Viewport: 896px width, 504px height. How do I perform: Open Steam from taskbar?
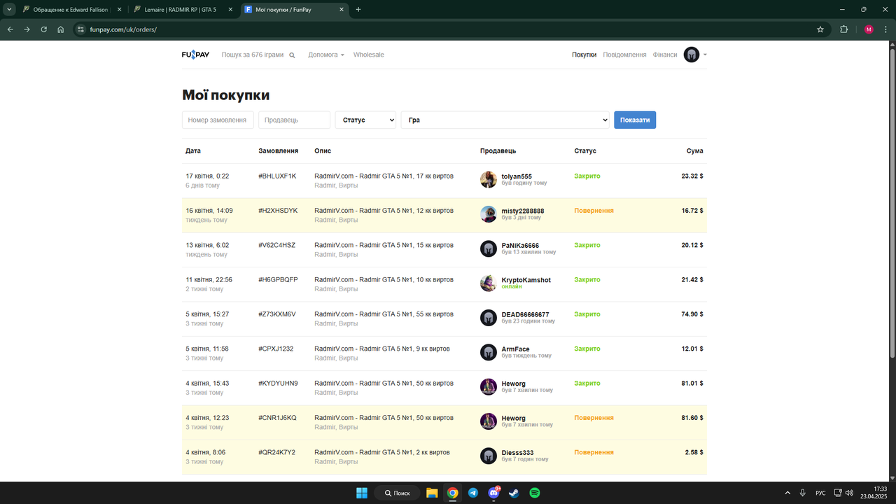coord(514,493)
